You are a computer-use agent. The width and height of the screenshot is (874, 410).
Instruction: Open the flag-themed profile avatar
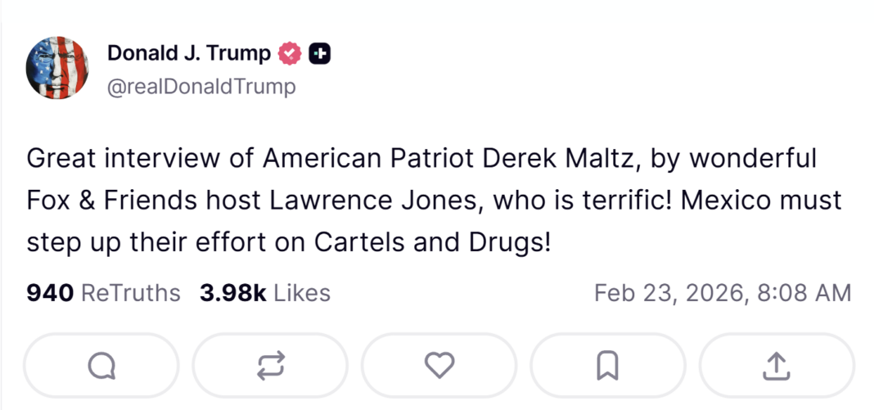click(57, 68)
